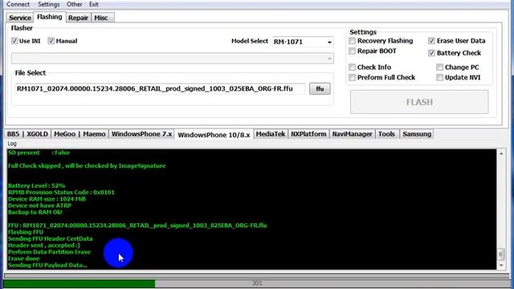Open the NaviManager tab
514x289 pixels.
point(352,134)
